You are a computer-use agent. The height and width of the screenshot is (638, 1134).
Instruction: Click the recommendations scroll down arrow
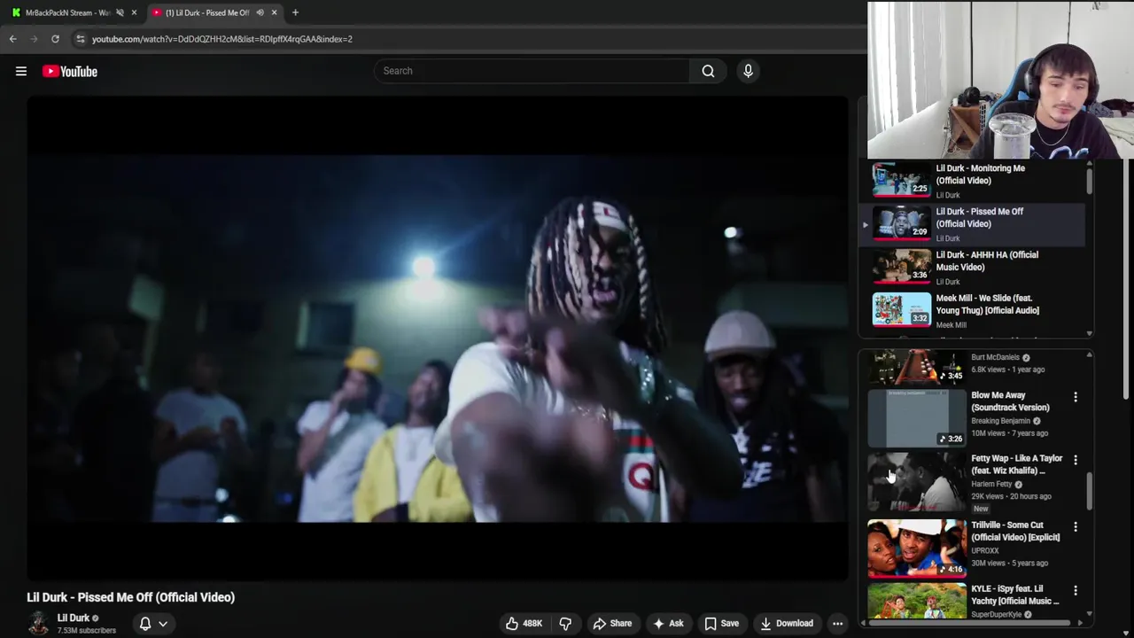click(x=1089, y=613)
